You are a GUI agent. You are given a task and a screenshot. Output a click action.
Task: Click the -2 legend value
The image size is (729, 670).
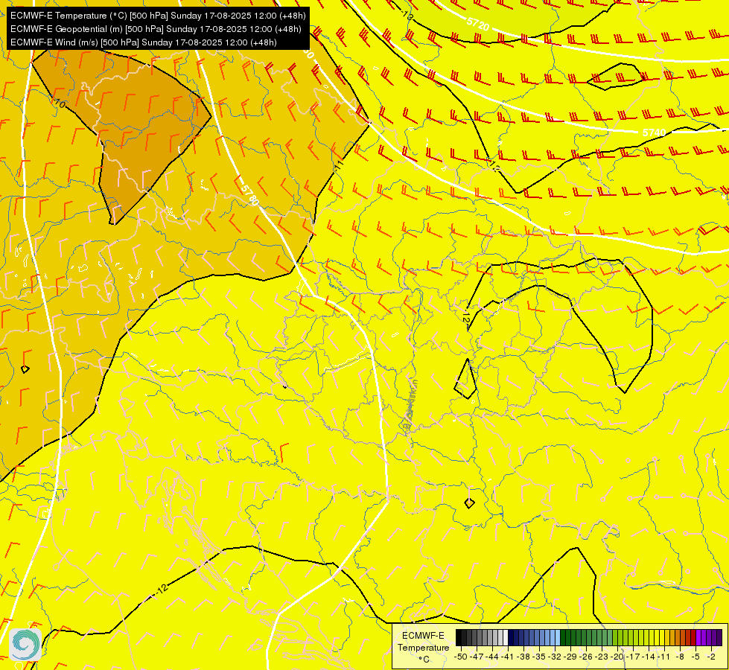coord(711,657)
